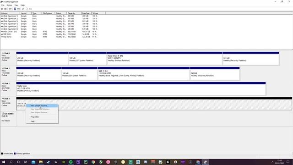Open the File menu

point(3,5)
